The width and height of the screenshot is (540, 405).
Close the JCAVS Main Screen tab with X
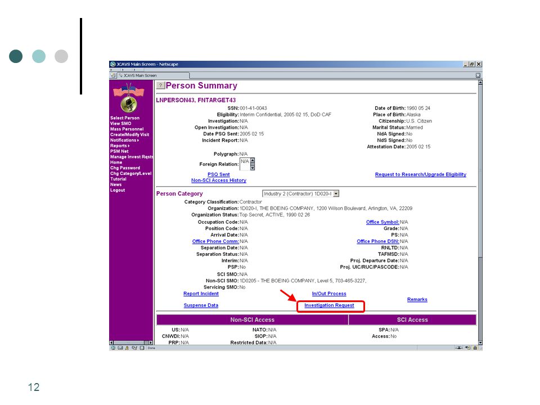478,75
